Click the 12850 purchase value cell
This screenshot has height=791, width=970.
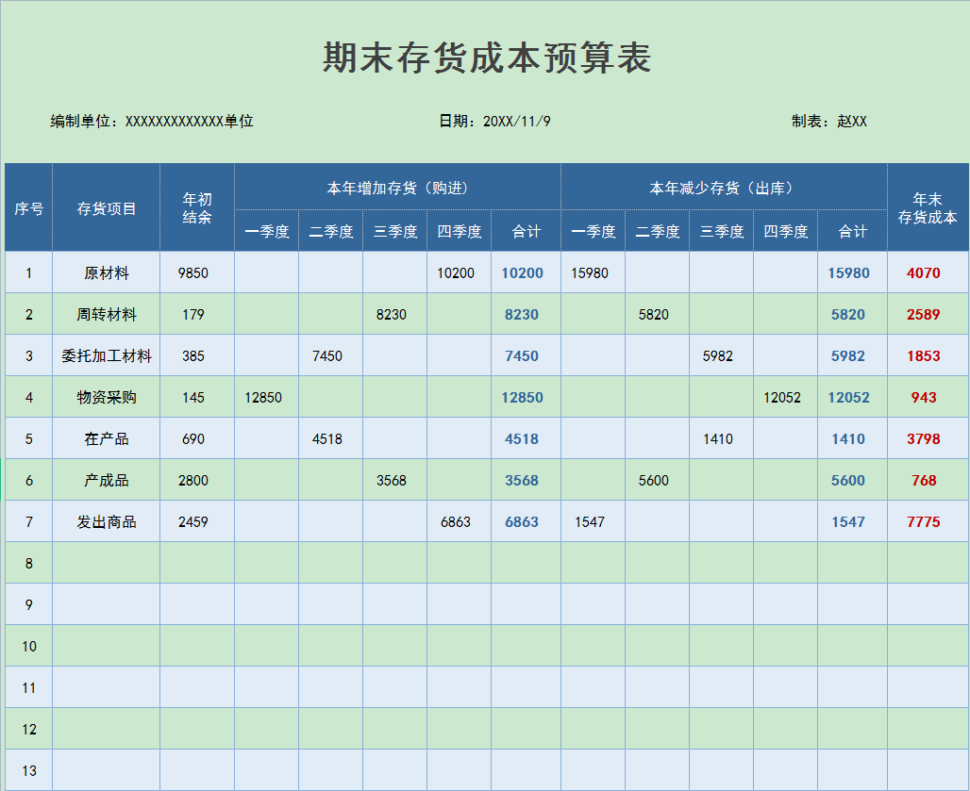pyautogui.click(x=264, y=397)
